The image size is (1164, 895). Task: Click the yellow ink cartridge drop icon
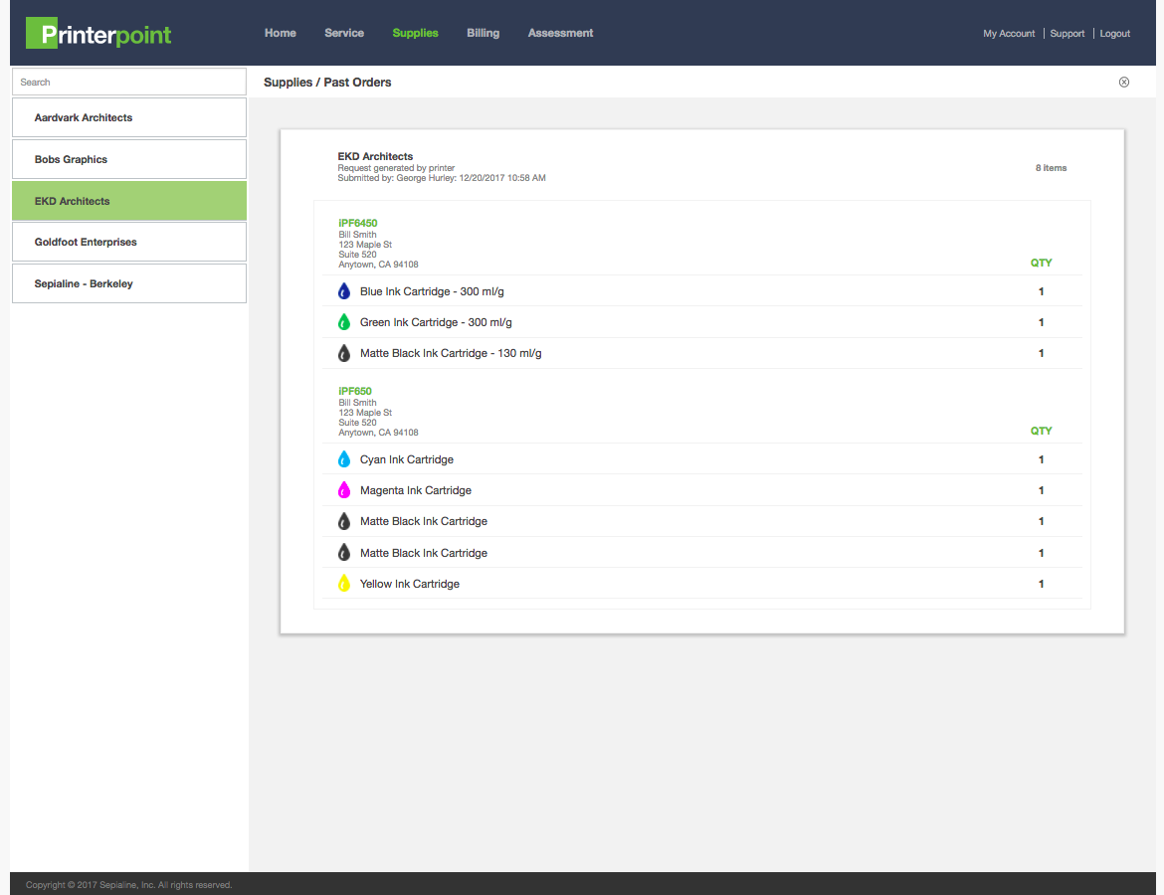pyautogui.click(x=344, y=584)
